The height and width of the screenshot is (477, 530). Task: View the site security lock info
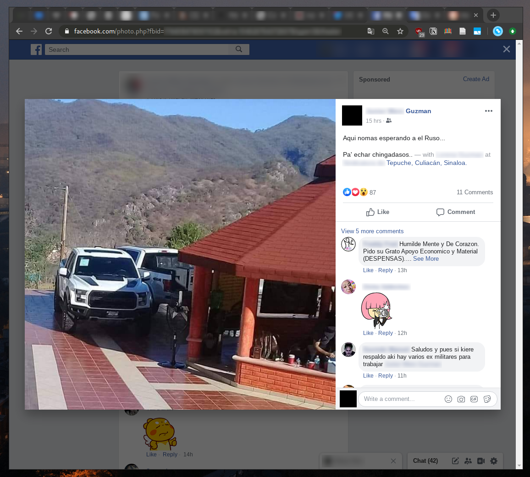tap(67, 32)
